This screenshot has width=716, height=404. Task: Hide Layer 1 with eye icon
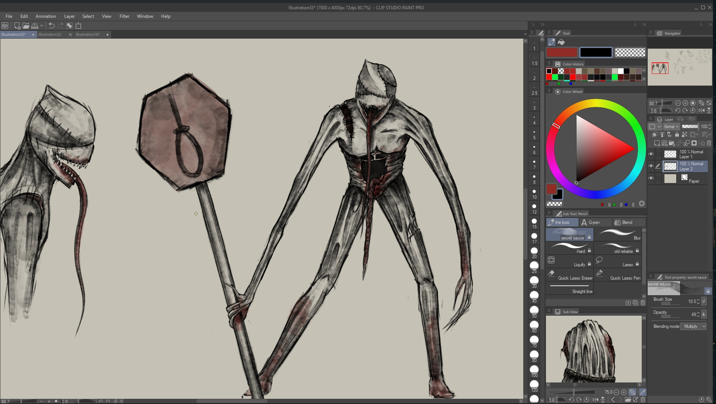coord(651,154)
